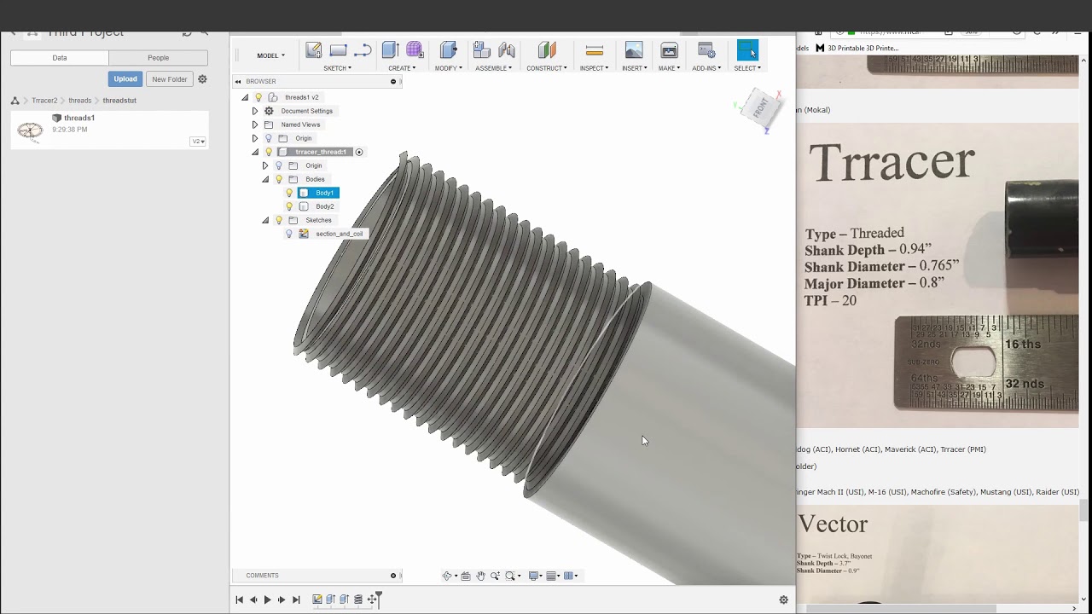
Task: Jump to the timeline end
Action: click(296, 600)
